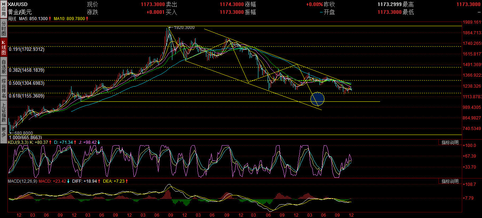Select the 0.618(1155.3609) Fibonacci label
Viewport: 482px width, 218px height.
tap(27, 96)
